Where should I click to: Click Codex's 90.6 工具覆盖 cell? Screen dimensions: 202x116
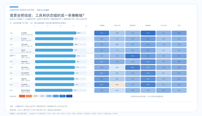[102, 33]
